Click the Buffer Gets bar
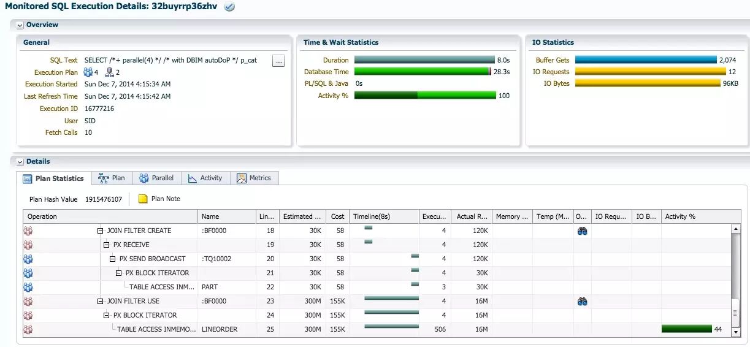 pyautogui.click(x=646, y=60)
